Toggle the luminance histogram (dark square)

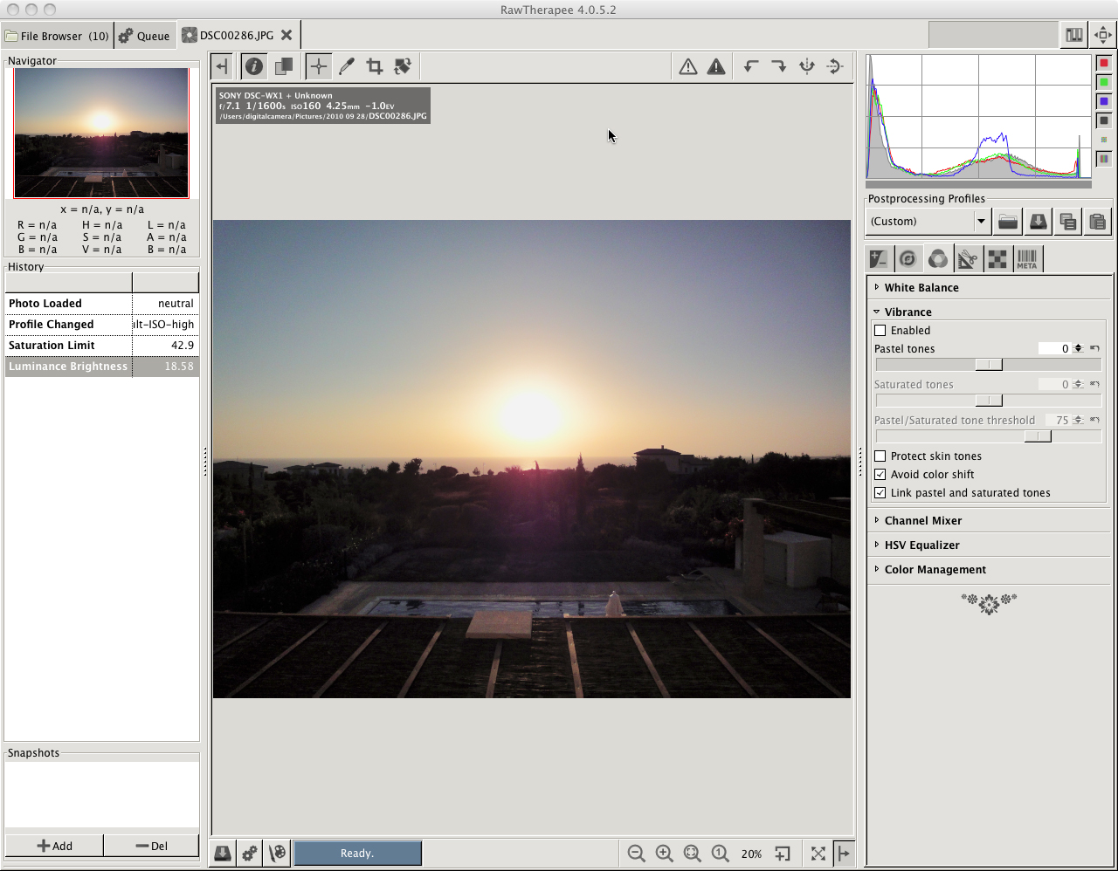[1104, 120]
